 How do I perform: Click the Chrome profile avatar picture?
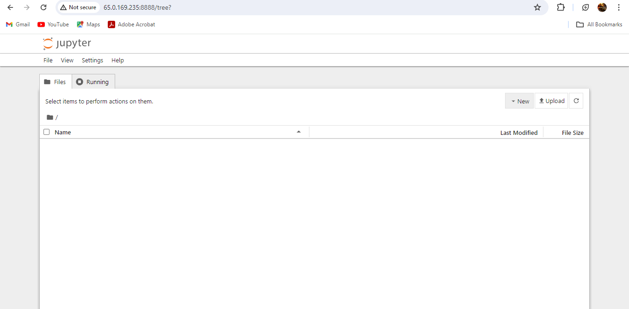602,7
